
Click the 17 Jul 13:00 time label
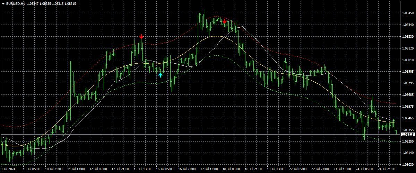pos(209,170)
